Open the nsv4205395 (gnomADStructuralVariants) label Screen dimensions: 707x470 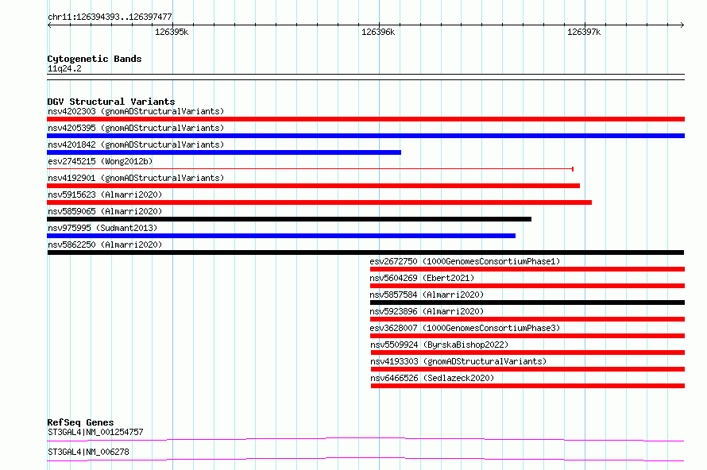(x=136, y=128)
